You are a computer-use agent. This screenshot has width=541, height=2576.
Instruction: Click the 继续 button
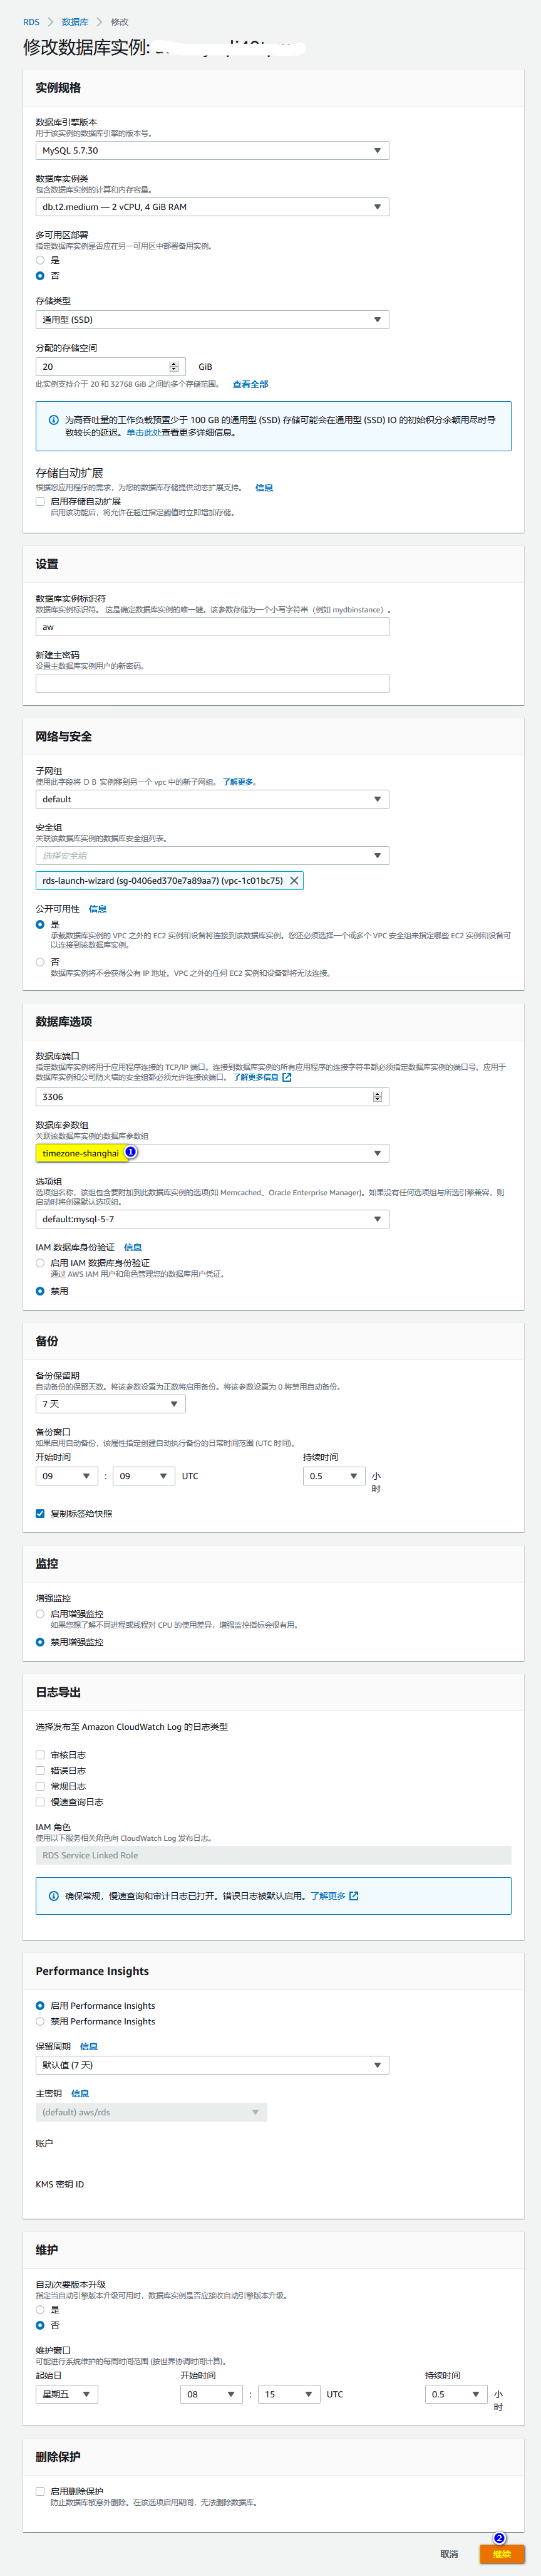502,2554
